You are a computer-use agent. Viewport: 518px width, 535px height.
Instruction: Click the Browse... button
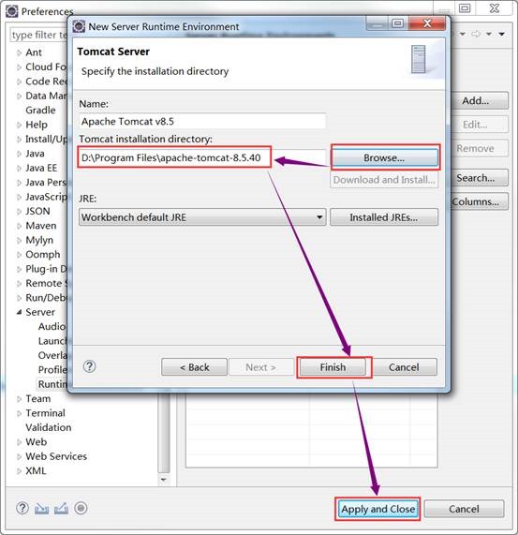pyautogui.click(x=384, y=157)
